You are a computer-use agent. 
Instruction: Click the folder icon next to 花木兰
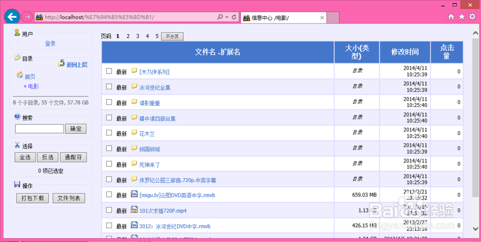pos(134,133)
